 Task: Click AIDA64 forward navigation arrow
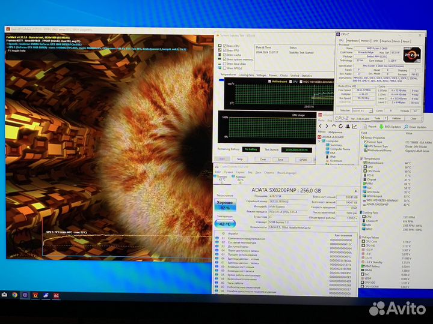point(327,126)
